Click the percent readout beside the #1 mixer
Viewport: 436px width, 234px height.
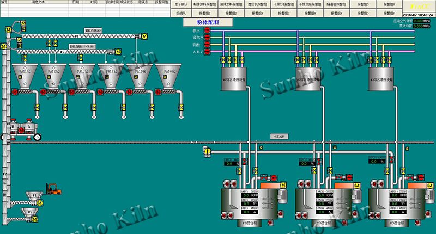(x=232, y=164)
